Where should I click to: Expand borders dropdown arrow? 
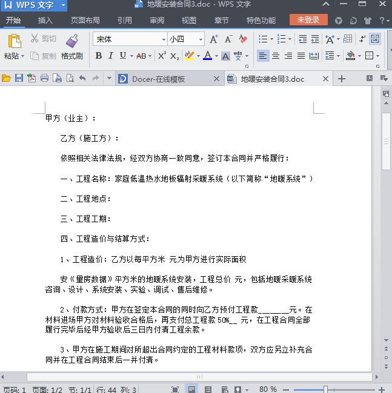click(377, 56)
